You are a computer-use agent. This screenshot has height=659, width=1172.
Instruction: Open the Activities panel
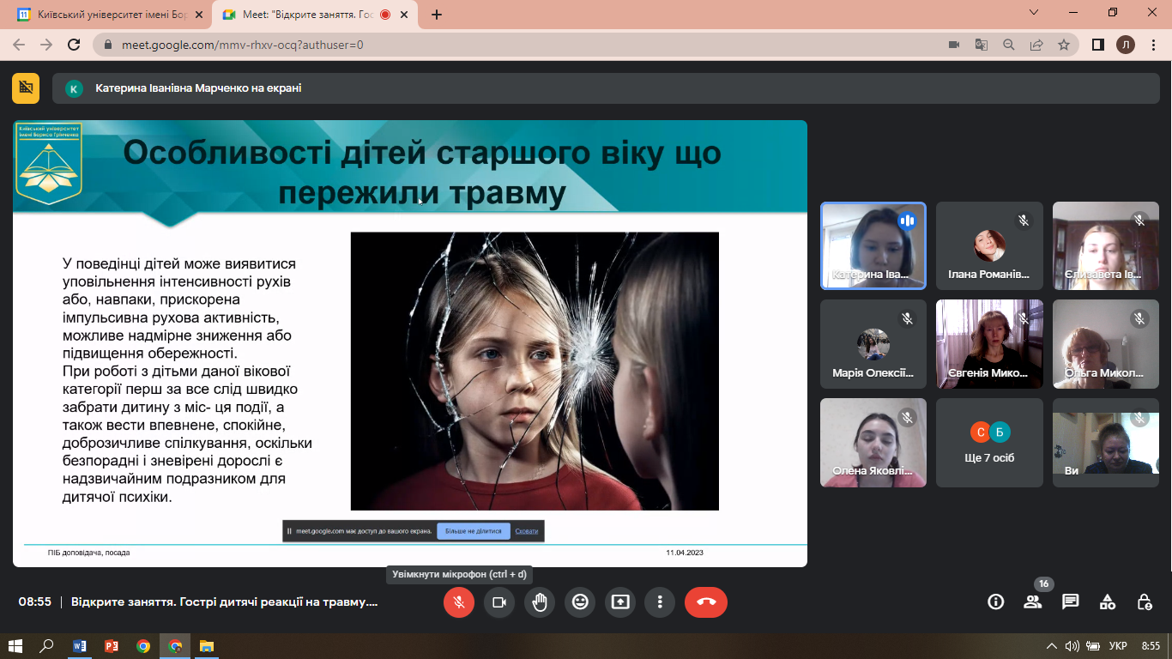[x=1107, y=602]
